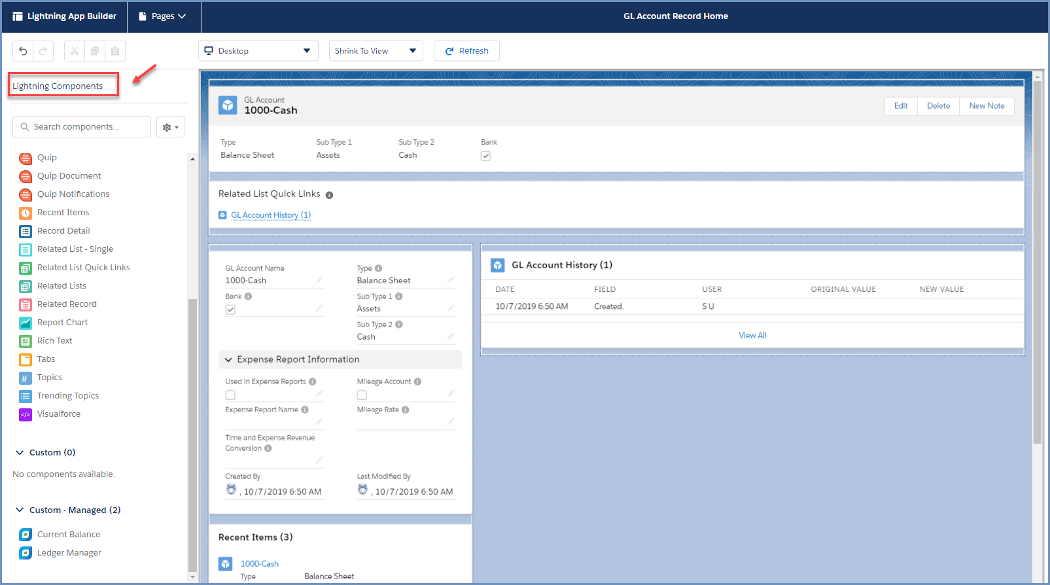
Task: Toggle the Bank checkbox in record detail
Action: (230, 310)
